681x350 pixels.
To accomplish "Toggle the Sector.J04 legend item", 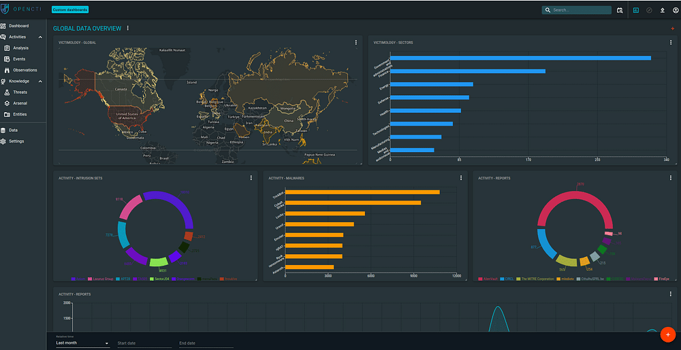I will click(161, 279).
